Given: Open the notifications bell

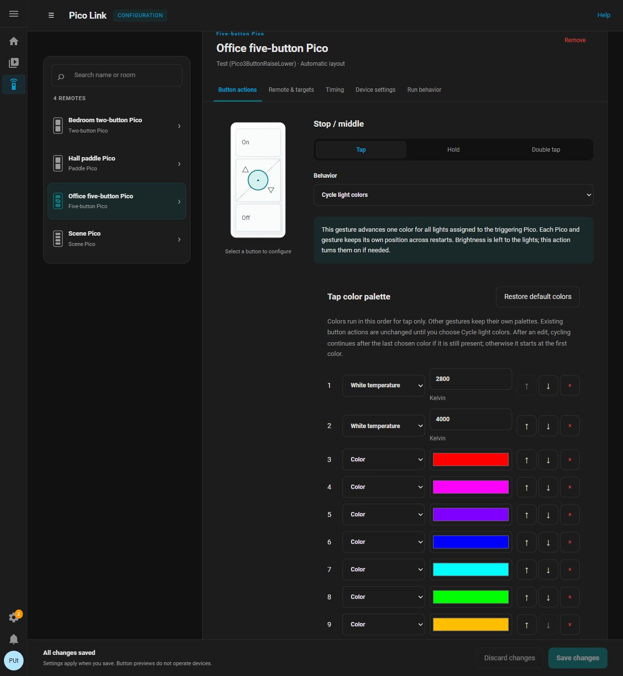Looking at the screenshot, I should click(x=14, y=639).
